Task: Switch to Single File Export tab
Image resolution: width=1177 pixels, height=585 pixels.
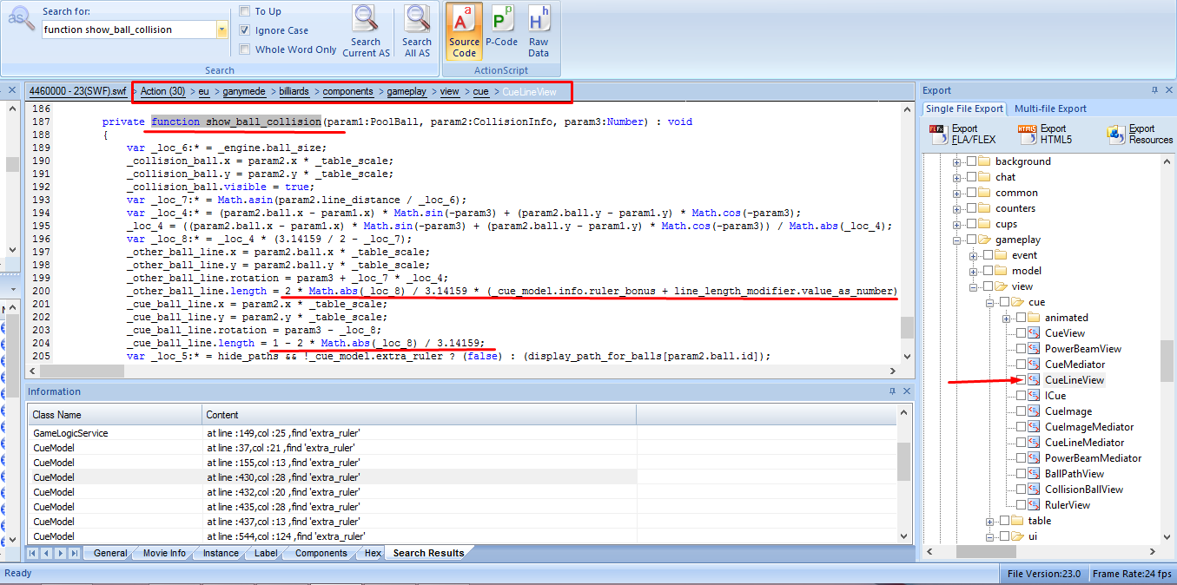Action: tap(964, 108)
